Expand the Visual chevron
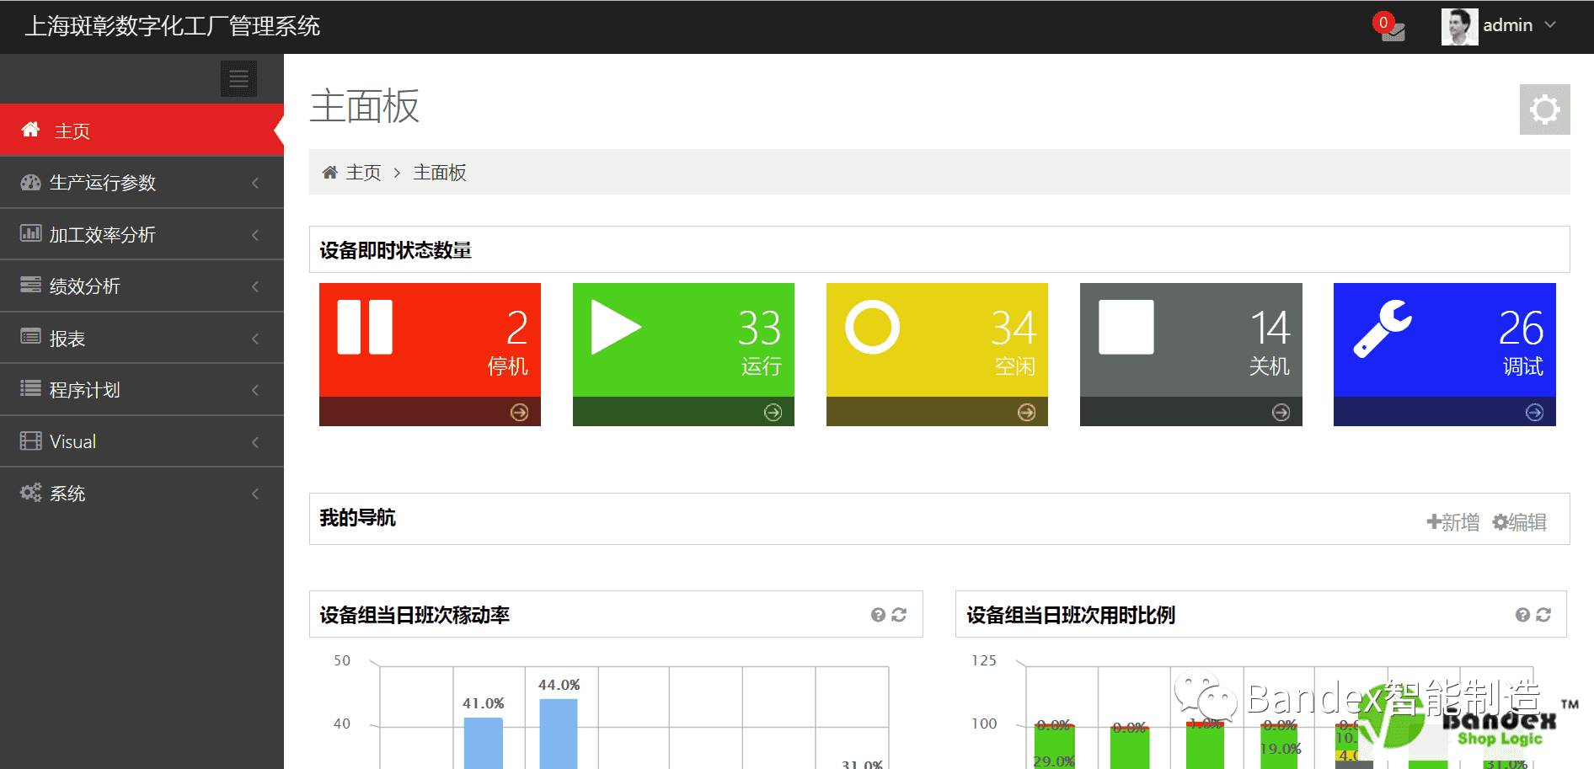This screenshot has height=769, width=1594. (x=255, y=442)
